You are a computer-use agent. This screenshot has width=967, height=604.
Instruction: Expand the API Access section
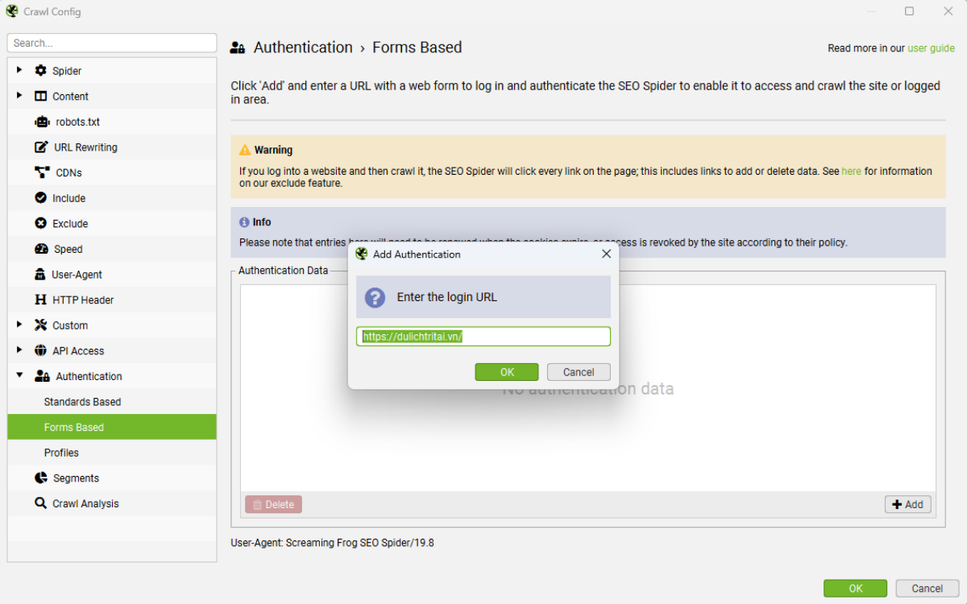(19, 350)
